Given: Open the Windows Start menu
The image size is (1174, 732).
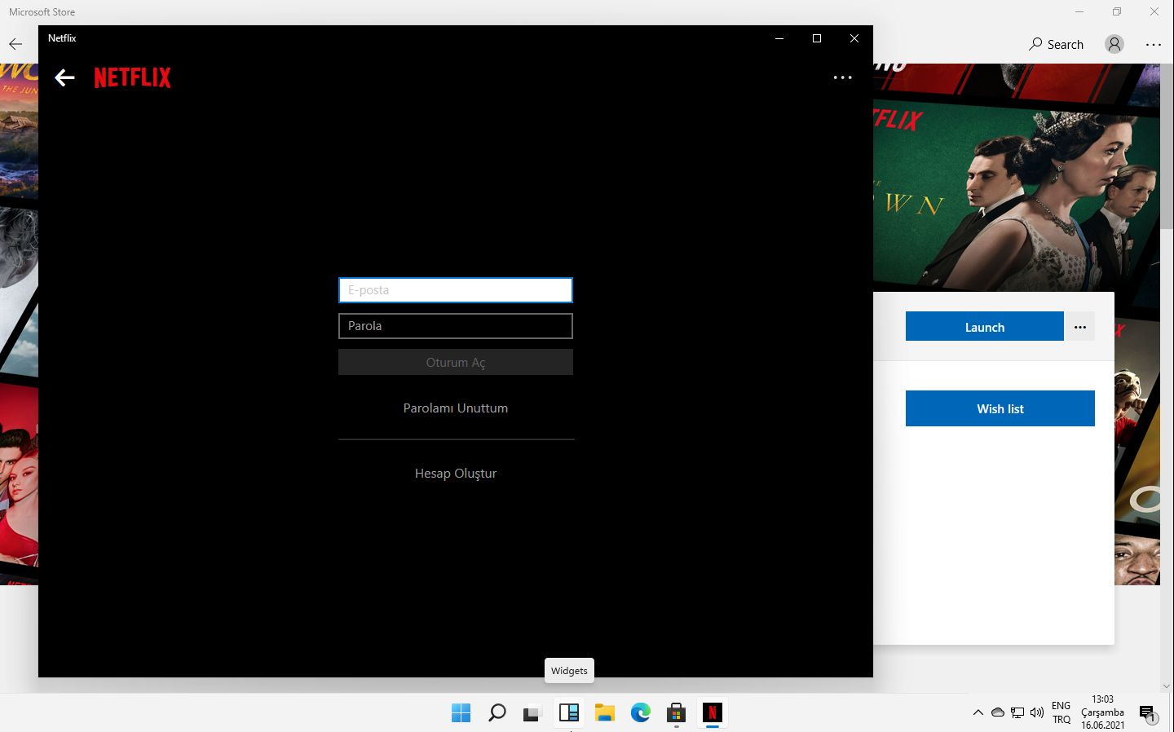Looking at the screenshot, I should (x=461, y=712).
